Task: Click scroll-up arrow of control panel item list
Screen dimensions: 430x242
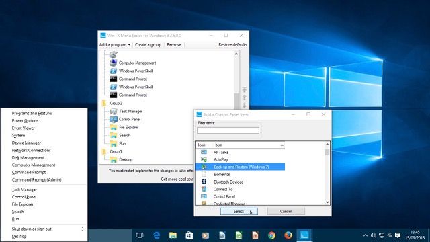Action: [x=327, y=145]
